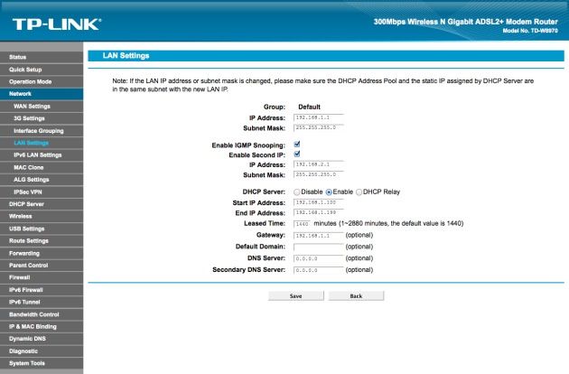
Task: Click the LAN IP Address field 192.168.1.1
Action: 318,117
